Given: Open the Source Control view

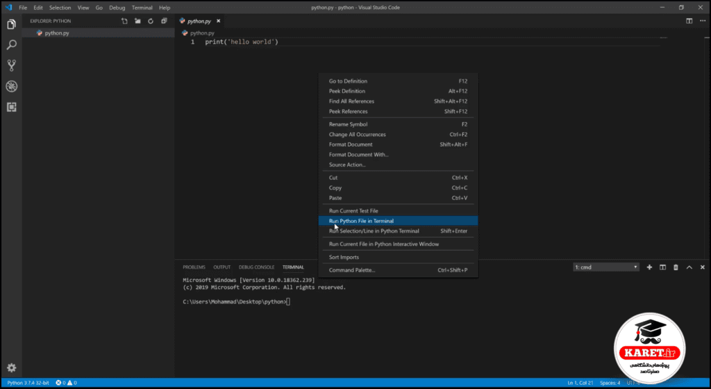Looking at the screenshot, I should click(x=11, y=65).
